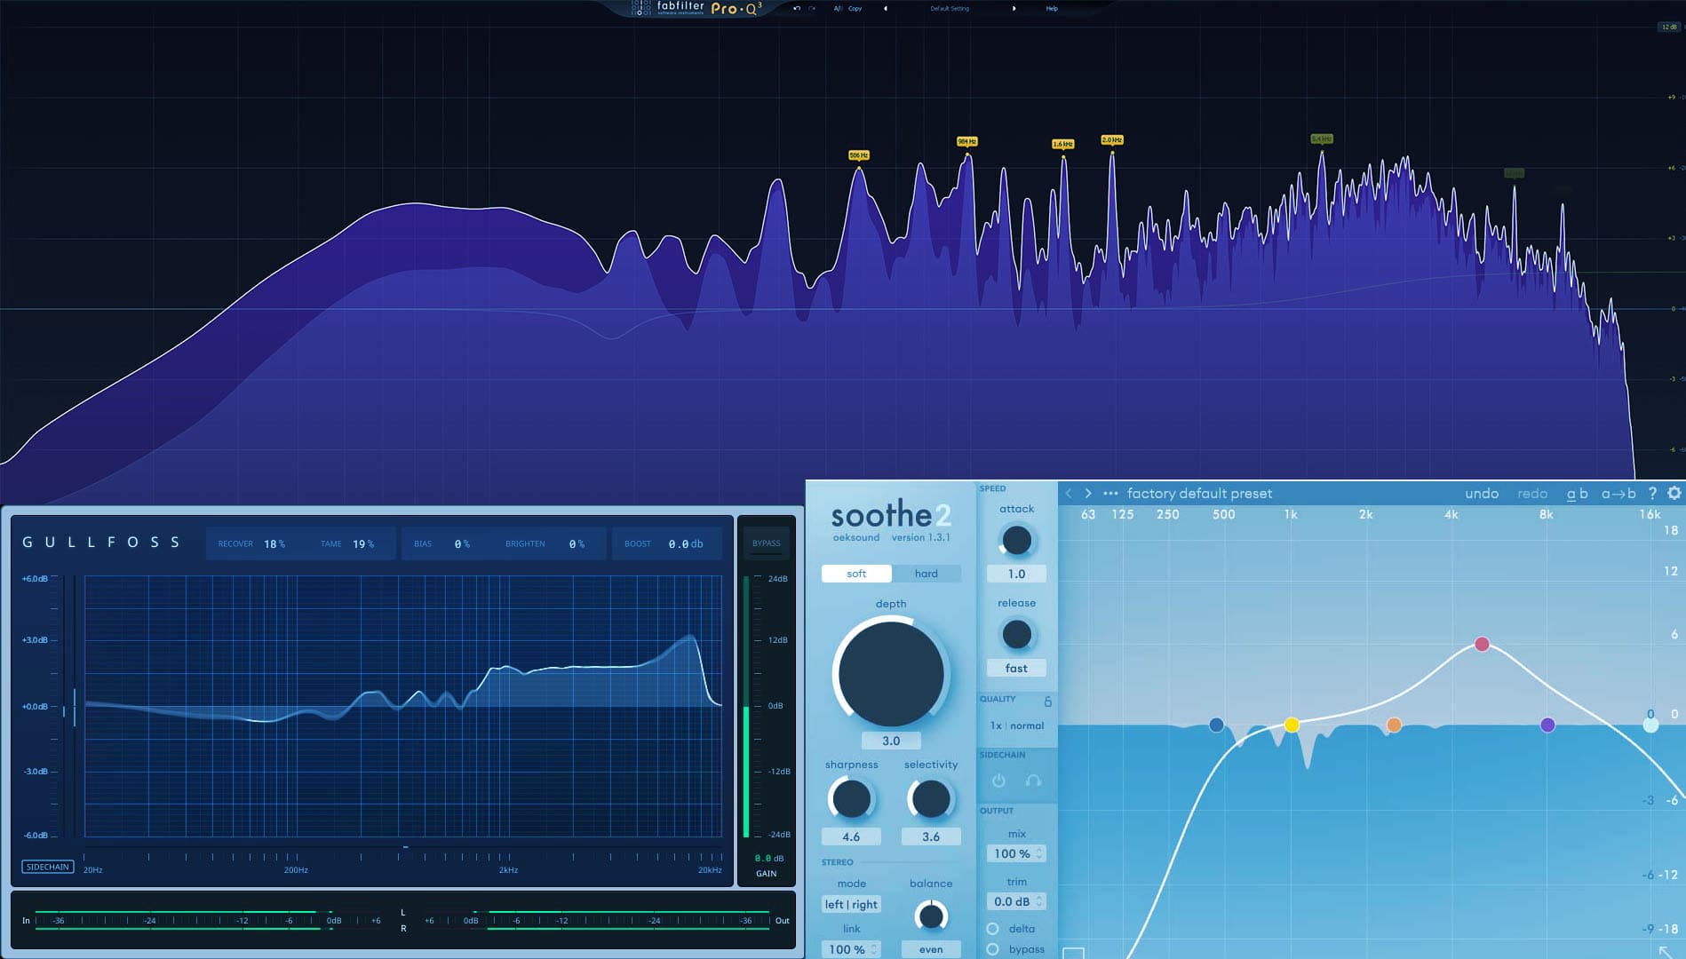Switch soothe2 to hard mode
Screen dimensions: 1686x959
click(x=926, y=574)
